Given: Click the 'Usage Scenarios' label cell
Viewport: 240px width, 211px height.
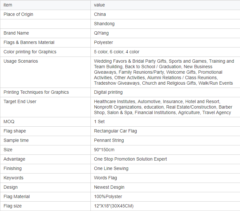Looking at the screenshot, I should click(21, 61).
